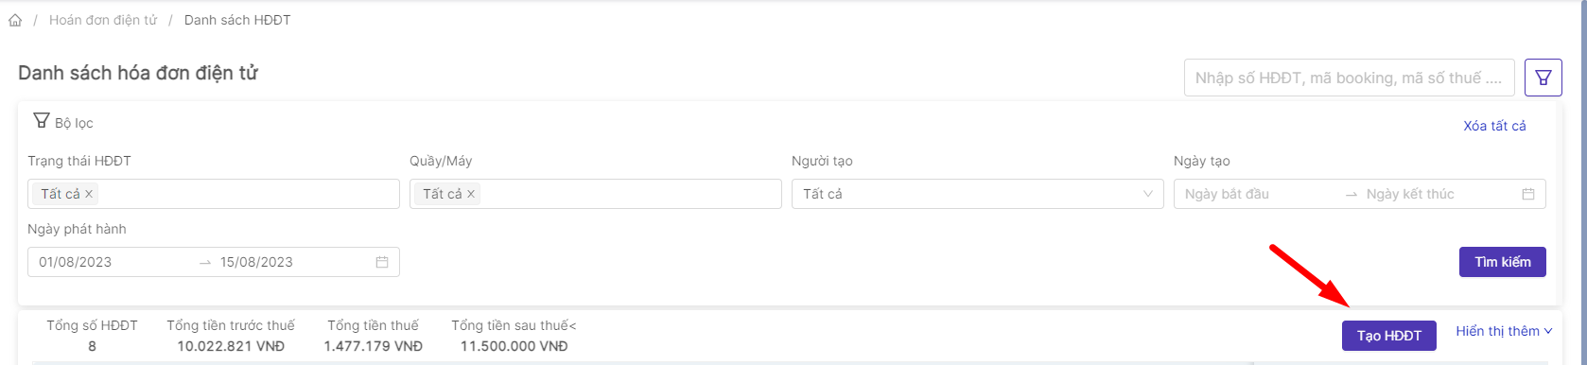Click the Bộ lọc funnel icon
This screenshot has width=1587, height=365.
pos(41,121)
